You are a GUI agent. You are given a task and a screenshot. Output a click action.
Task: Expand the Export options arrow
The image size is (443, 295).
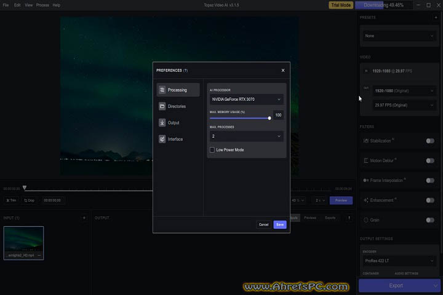click(x=436, y=286)
